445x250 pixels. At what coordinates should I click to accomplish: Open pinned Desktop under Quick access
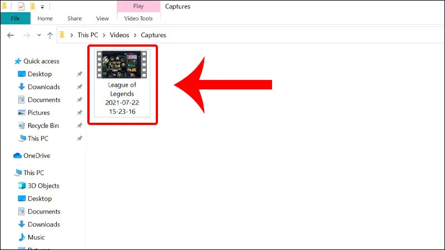[39, 74]
